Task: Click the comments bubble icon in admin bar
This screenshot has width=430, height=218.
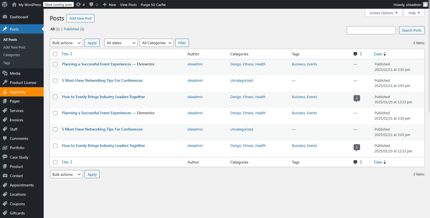Action: [x=91, y=5]
